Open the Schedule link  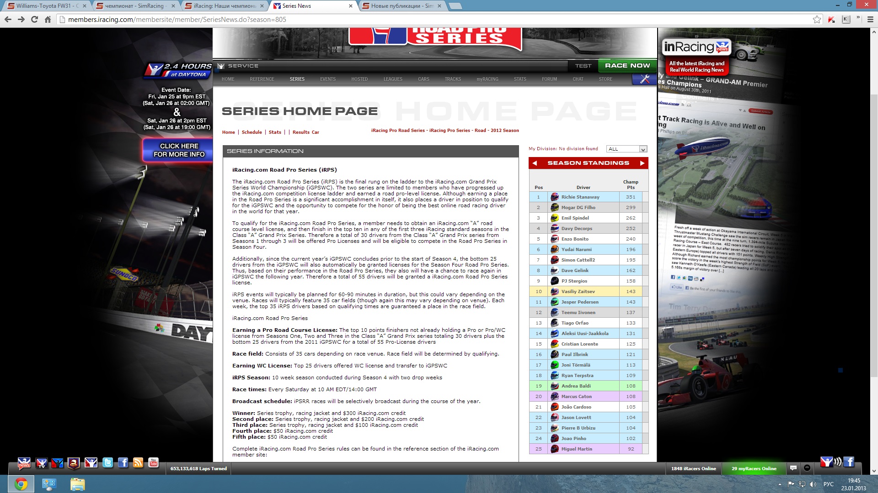pyautogui.click(x=252, y=132)
